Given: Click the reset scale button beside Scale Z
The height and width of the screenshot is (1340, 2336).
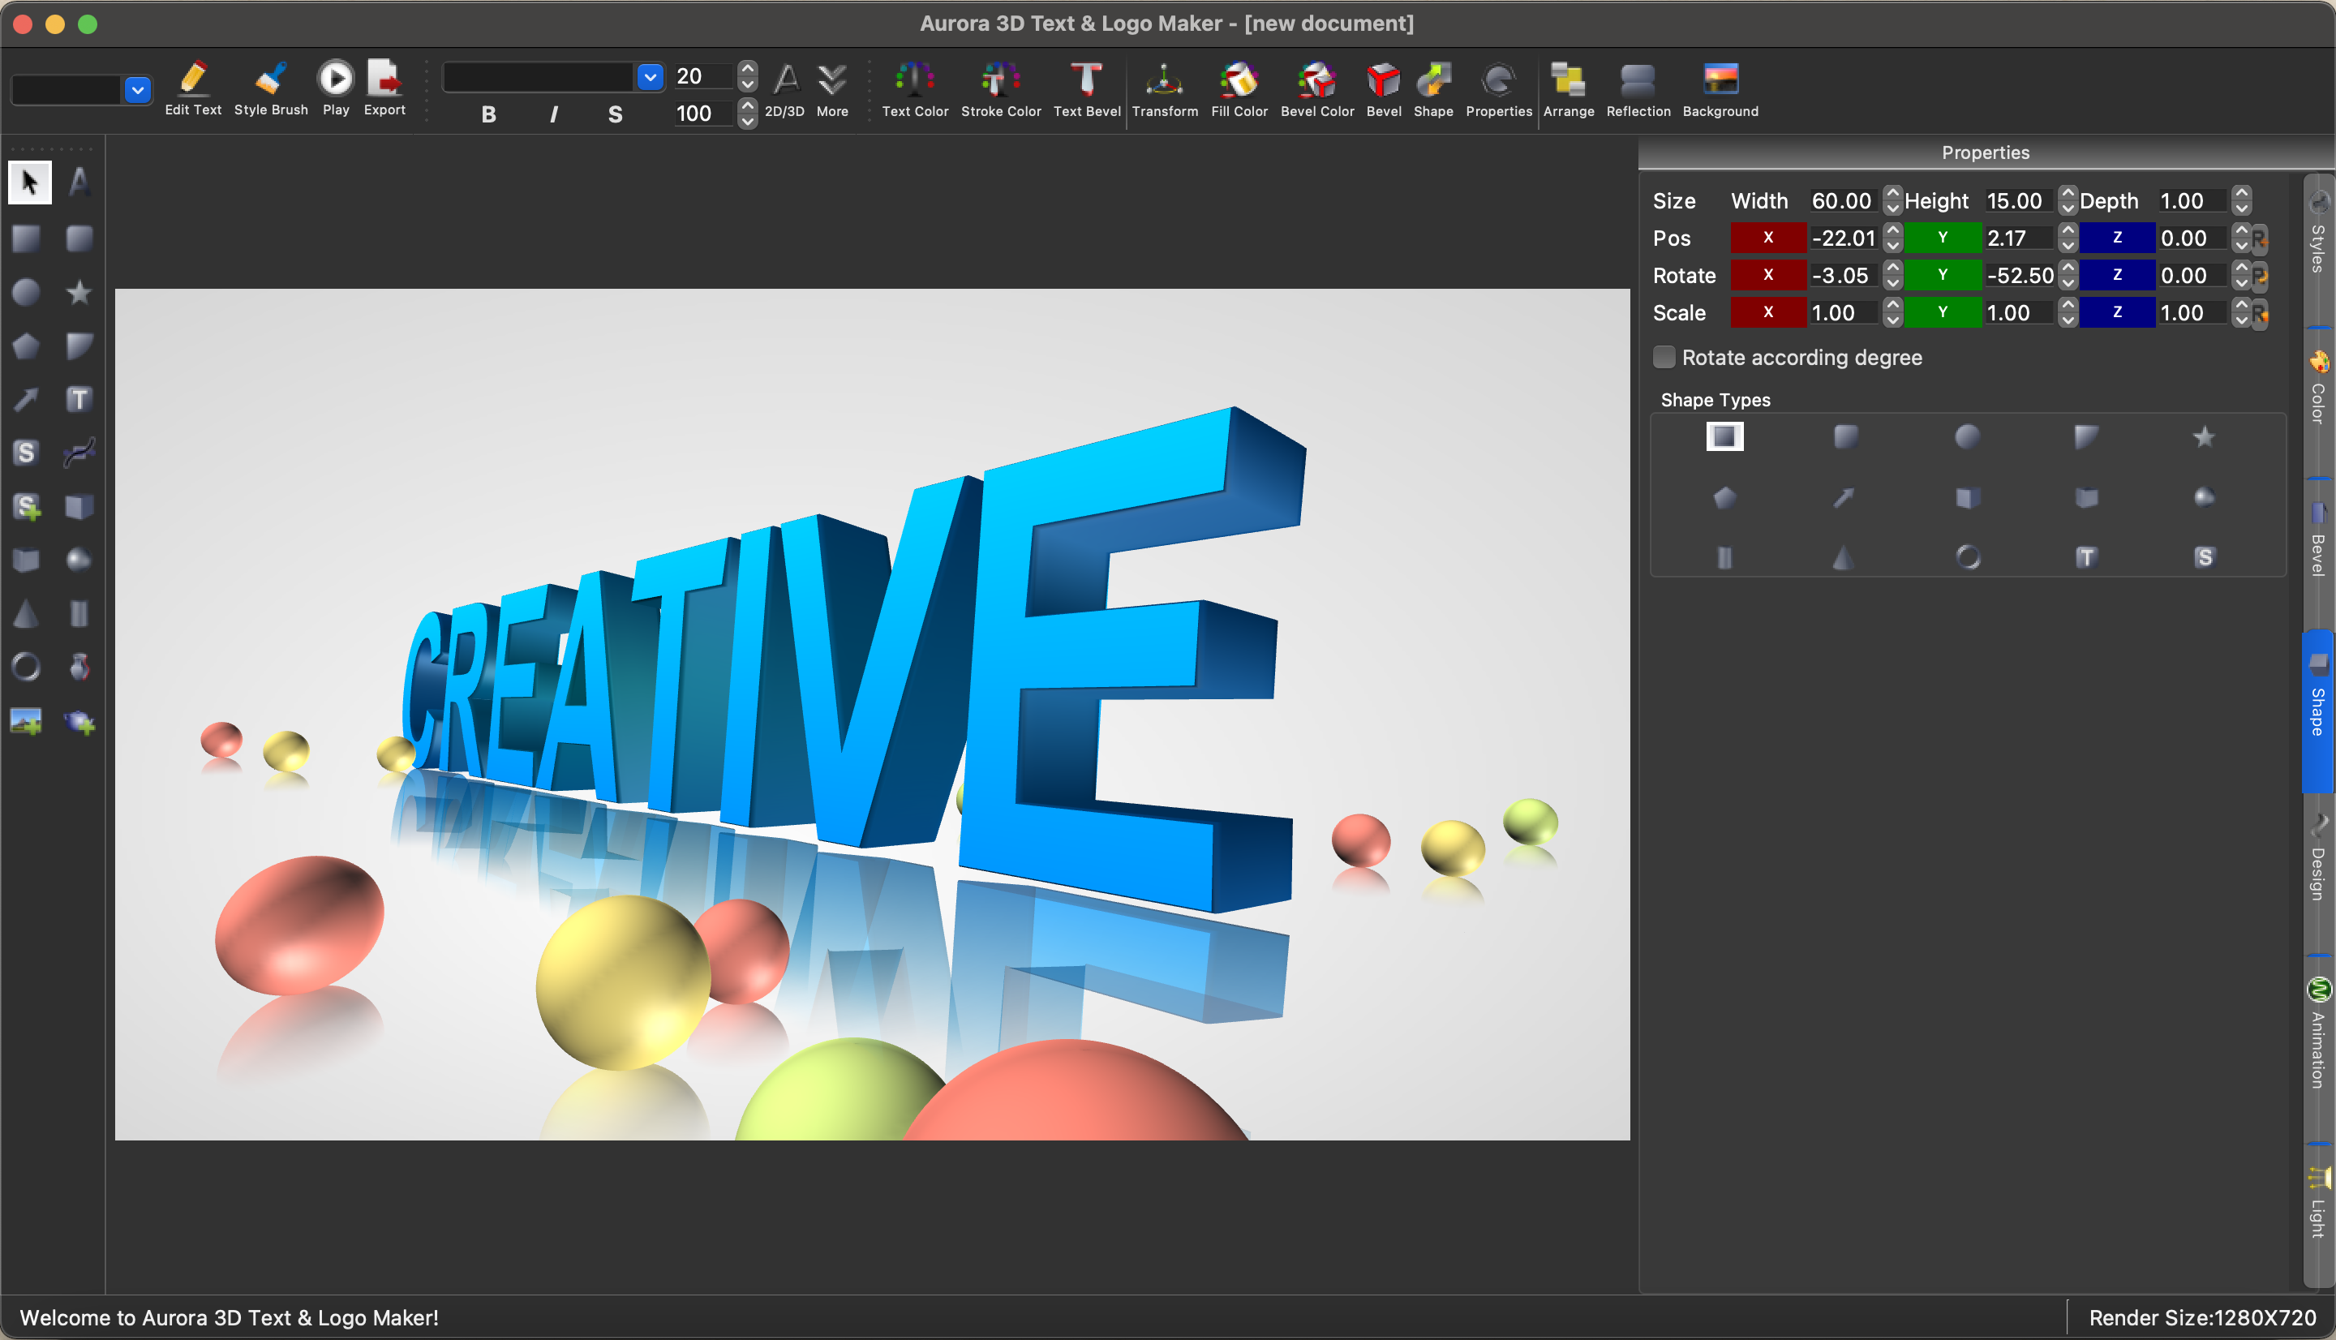Looking at the screenshot, I should click(x=2260, y=314).
